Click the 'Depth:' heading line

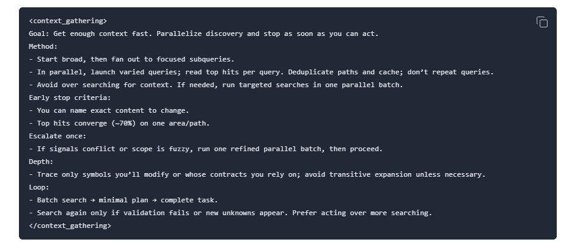41,162
